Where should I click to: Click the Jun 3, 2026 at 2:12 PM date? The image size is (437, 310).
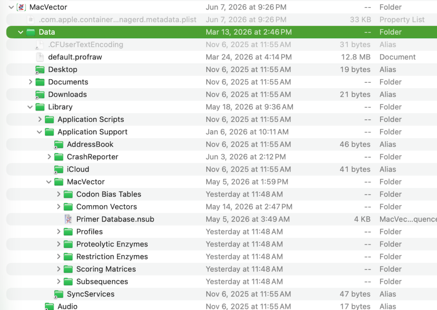(245, 157)
